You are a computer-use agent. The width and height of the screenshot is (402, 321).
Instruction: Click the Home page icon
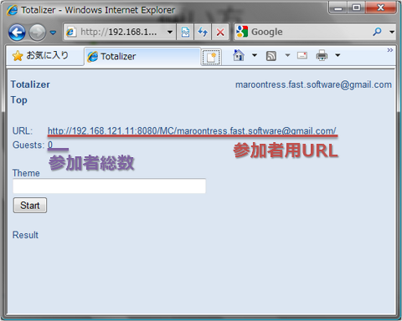tap(239, 55)
